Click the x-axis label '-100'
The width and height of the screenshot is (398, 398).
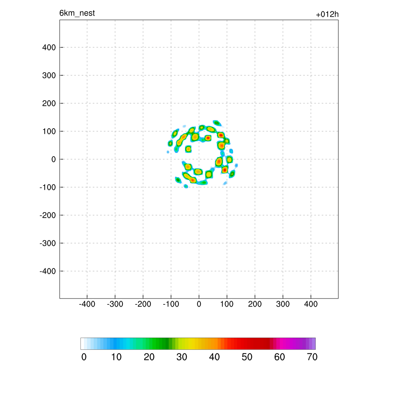(x=171, y=304)
